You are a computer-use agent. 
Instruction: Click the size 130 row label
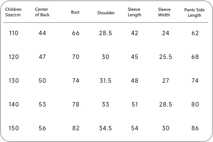[x=14, y=81]
